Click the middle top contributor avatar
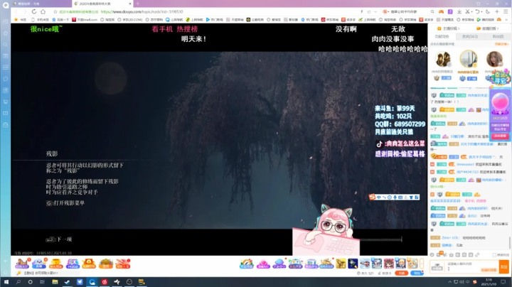The height and width of the screenshot is (287, 512). click(468, 59)
